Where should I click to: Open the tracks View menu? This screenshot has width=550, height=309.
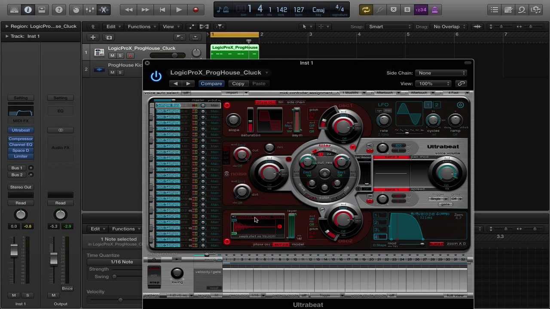tap(171, 27)
